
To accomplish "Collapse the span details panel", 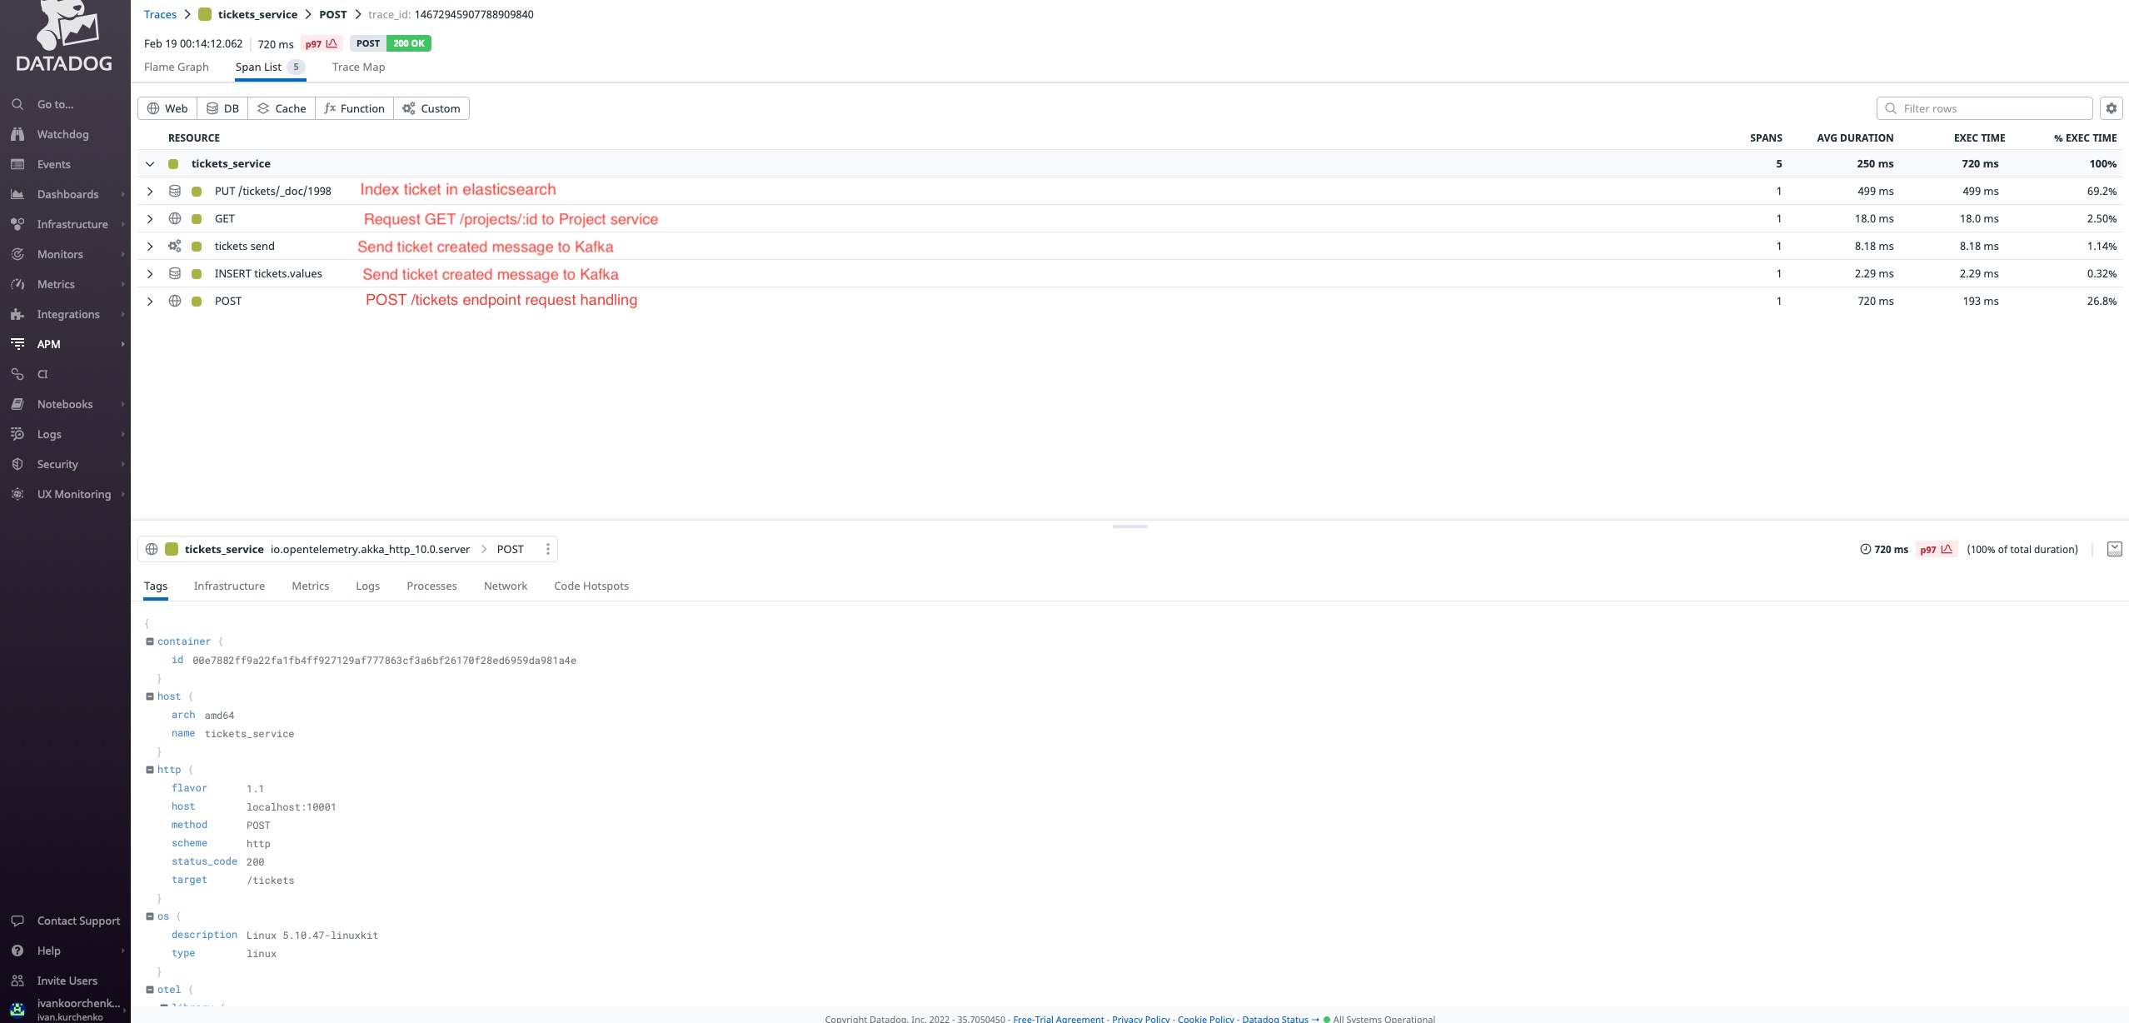I will click(x=2114, y=549).
